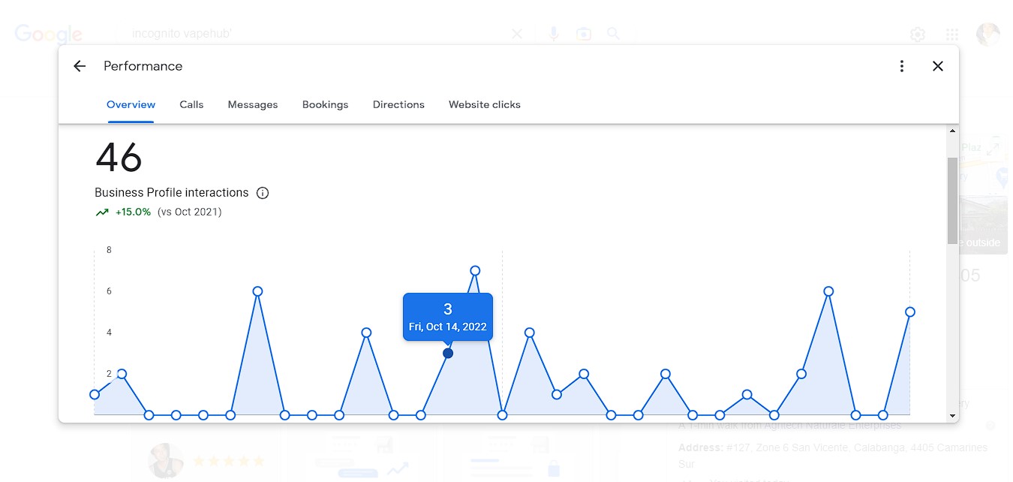Click the highlighted Oct 14 data point
The height and width of the screenshot is (482, 1013).
coord(448,353)
